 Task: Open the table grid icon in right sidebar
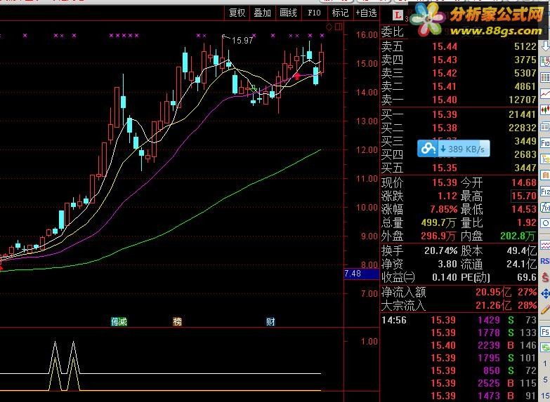tap(545, 78)
